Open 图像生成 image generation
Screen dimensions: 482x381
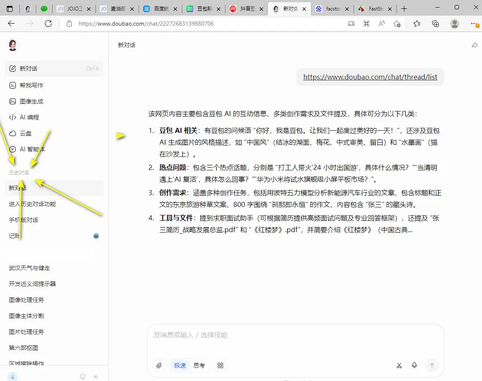point(54,101)
